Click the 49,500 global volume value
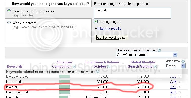The height and width of the screenshot is (98, 191). [x=144, y=77]
